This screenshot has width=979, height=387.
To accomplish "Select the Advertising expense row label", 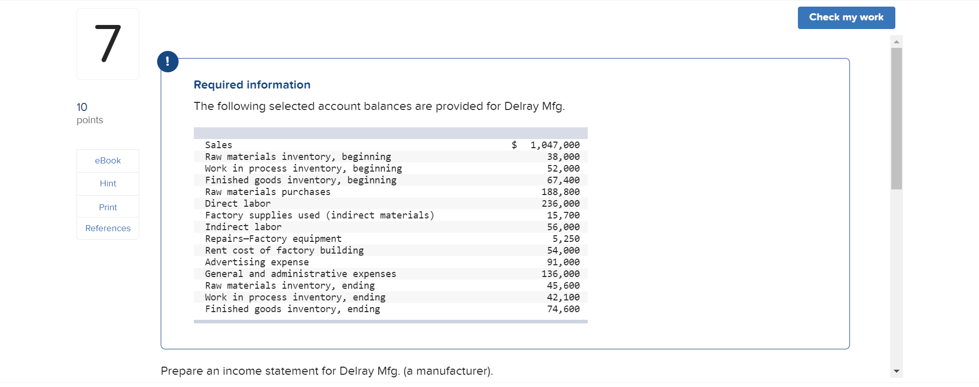I will (x=257, y=262).
